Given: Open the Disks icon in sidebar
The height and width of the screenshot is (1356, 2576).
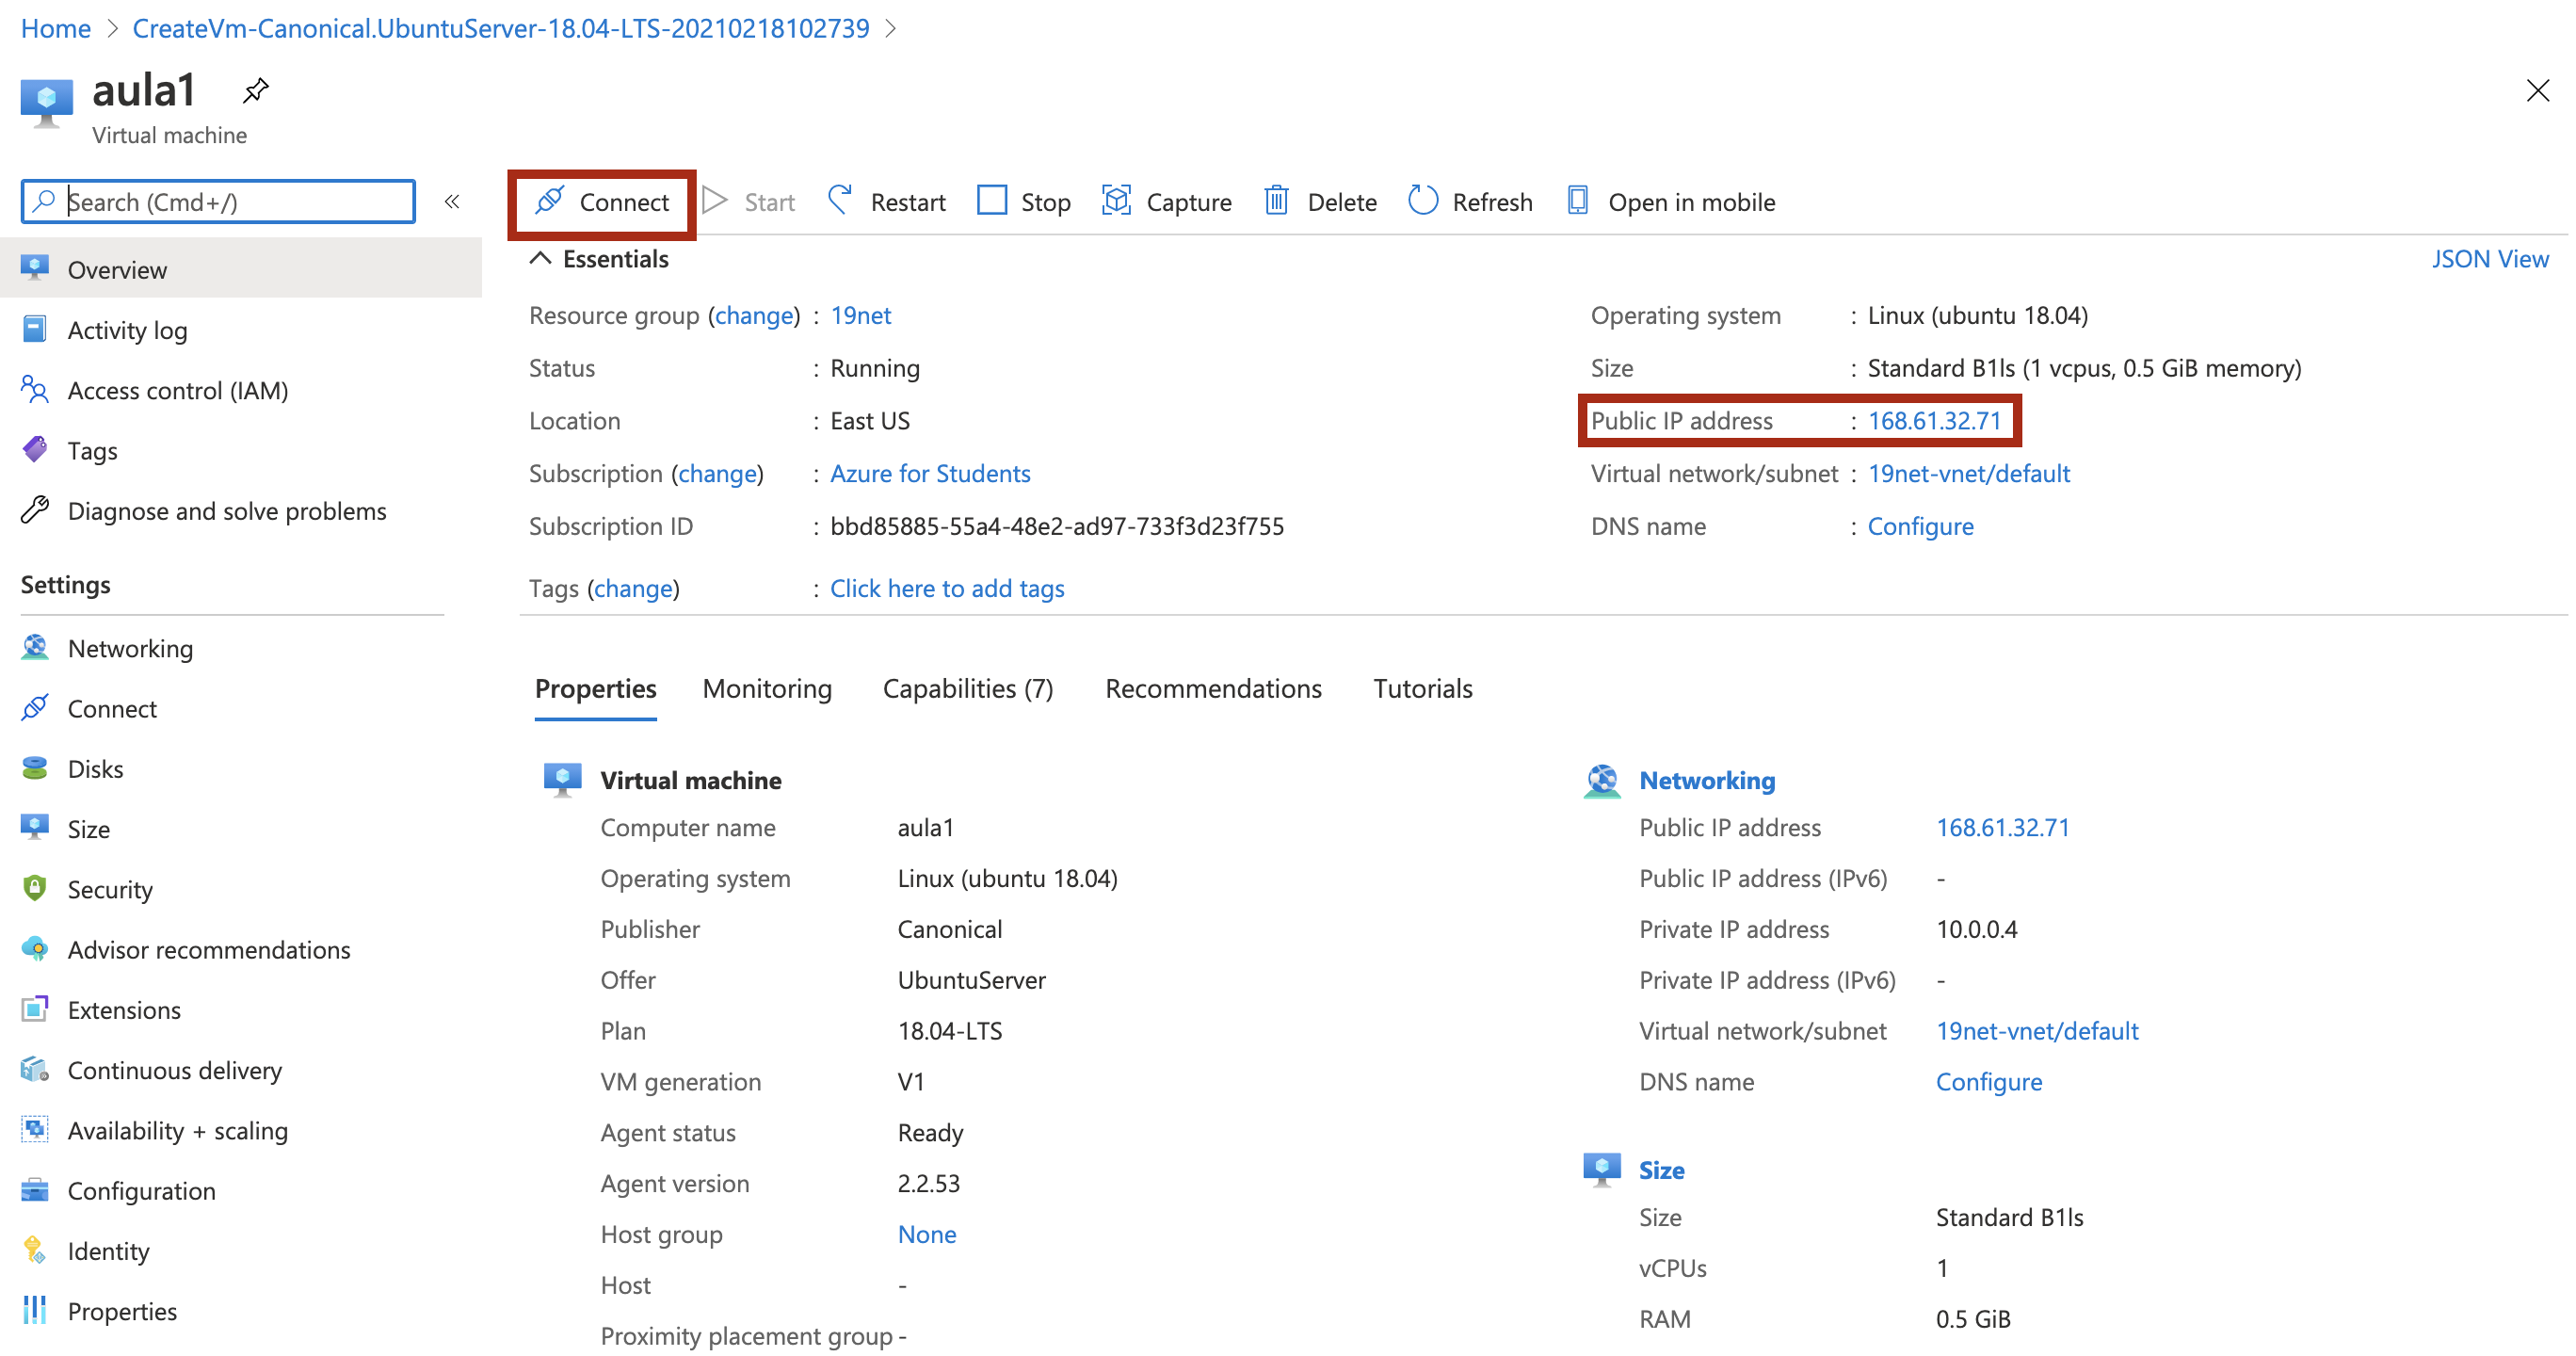Looking at the screenshot, I should tap(35, 768).
